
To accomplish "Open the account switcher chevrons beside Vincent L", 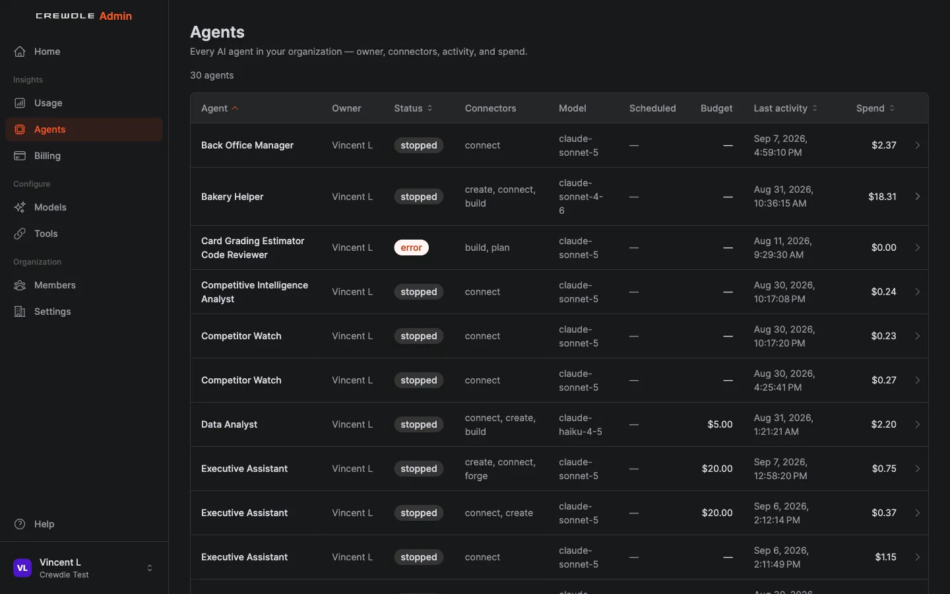I will (150, 568).
